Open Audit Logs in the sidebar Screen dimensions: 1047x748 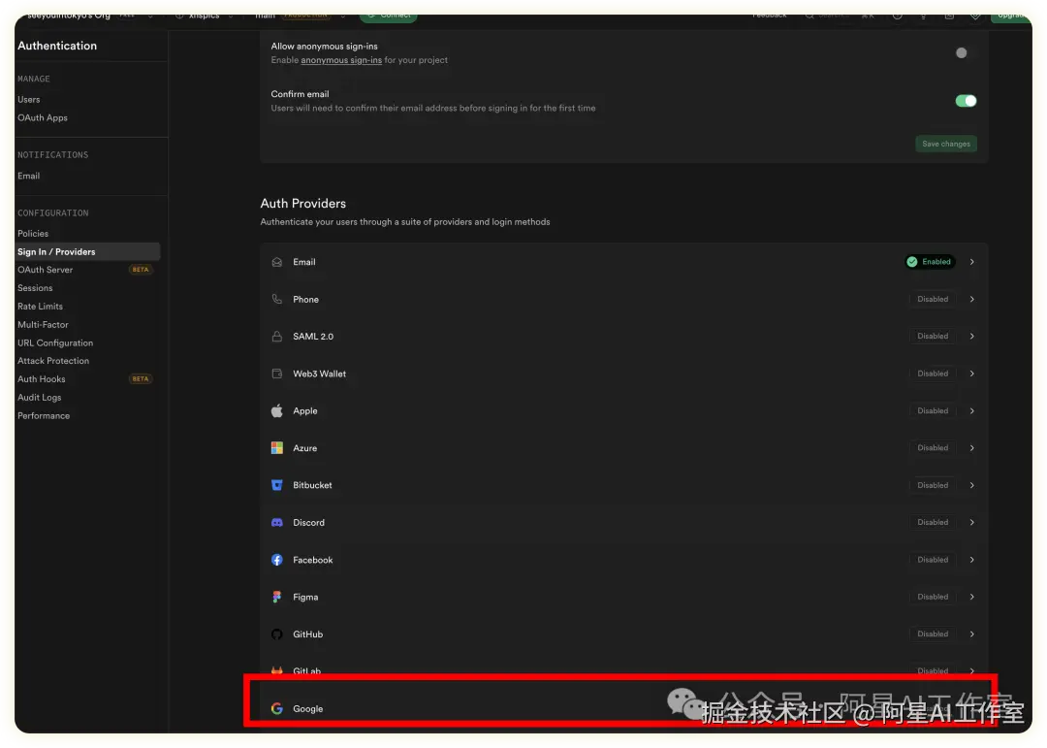pyautogui.click(x=40, y=397)
